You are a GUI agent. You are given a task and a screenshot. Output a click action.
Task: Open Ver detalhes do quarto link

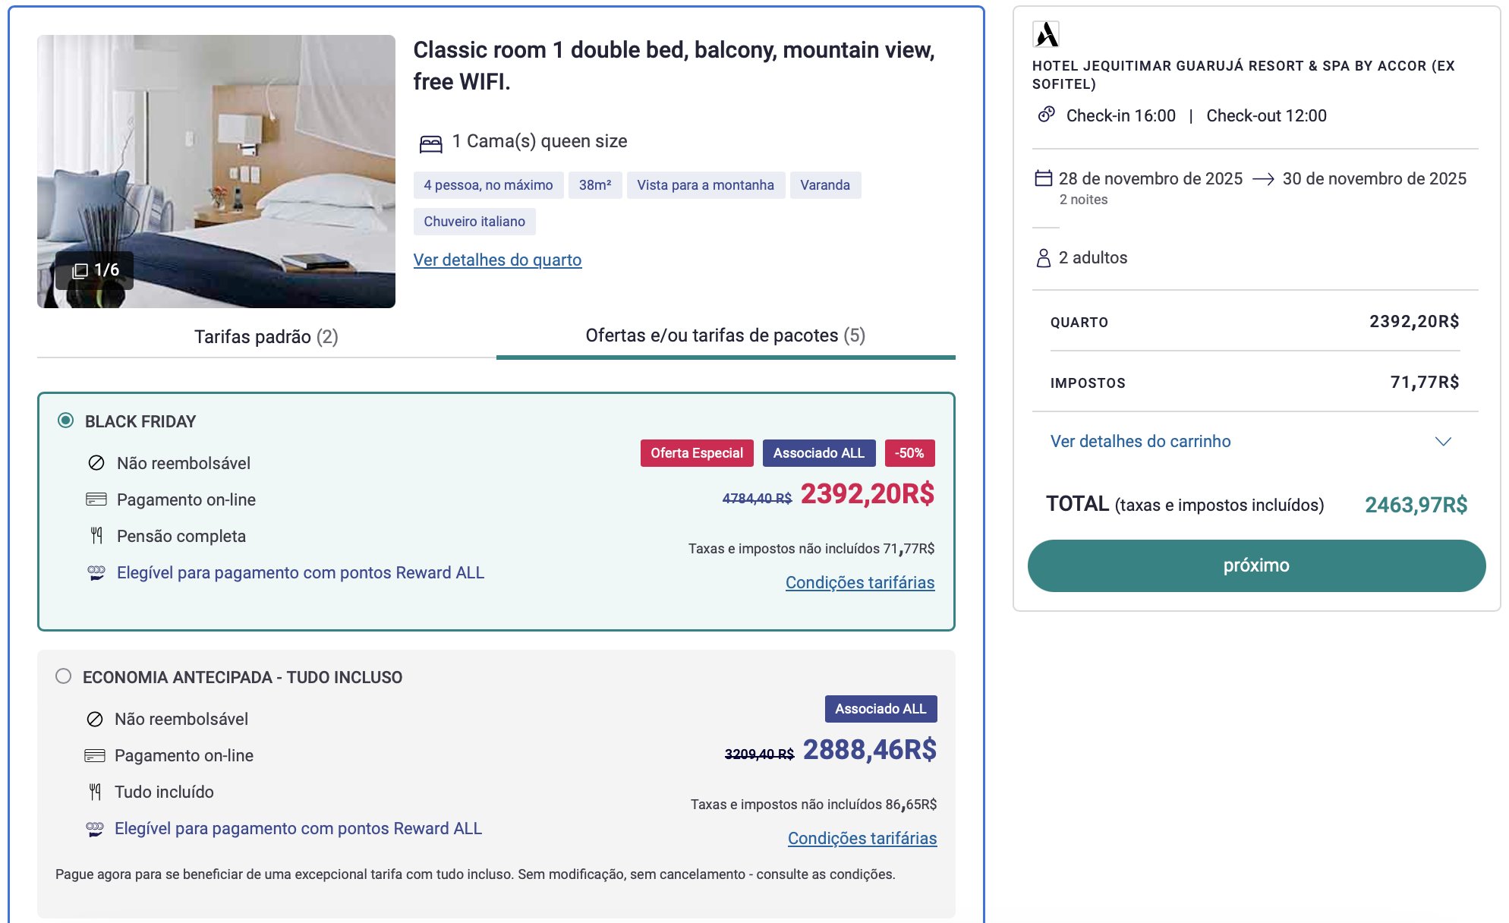pos(497,260)
